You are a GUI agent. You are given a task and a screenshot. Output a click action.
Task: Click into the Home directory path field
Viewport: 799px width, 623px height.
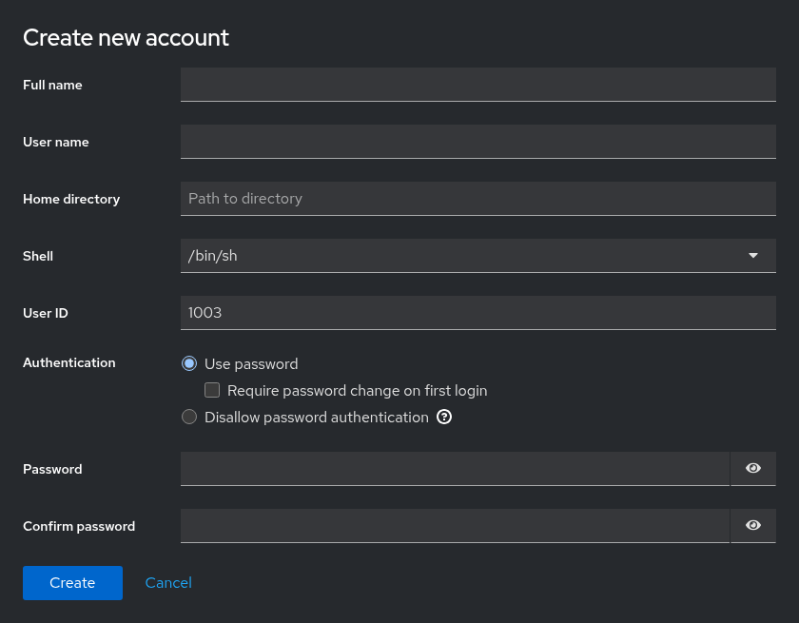point(477,199)
